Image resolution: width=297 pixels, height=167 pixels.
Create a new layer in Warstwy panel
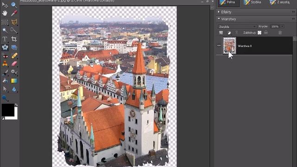click(x=221, y=33)
